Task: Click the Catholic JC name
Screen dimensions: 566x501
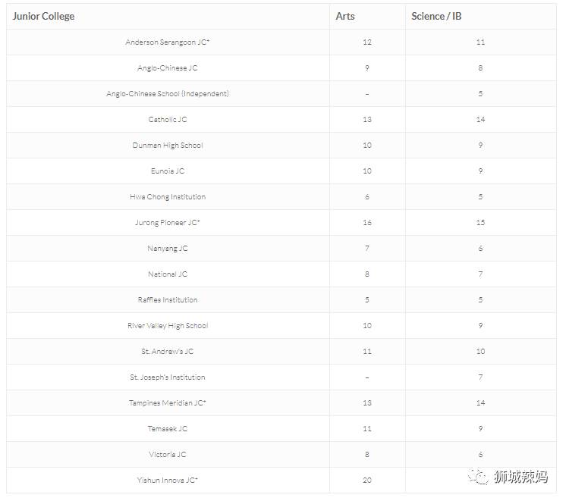Action: pyautogui.click(x=168, y=120)
